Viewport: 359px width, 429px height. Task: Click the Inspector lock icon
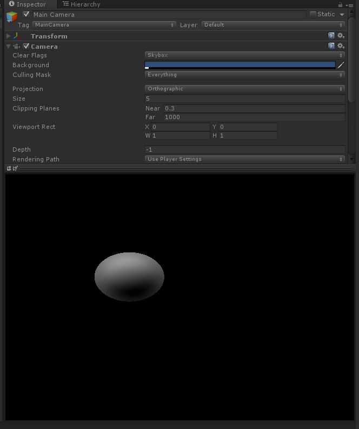coord(340,5)
